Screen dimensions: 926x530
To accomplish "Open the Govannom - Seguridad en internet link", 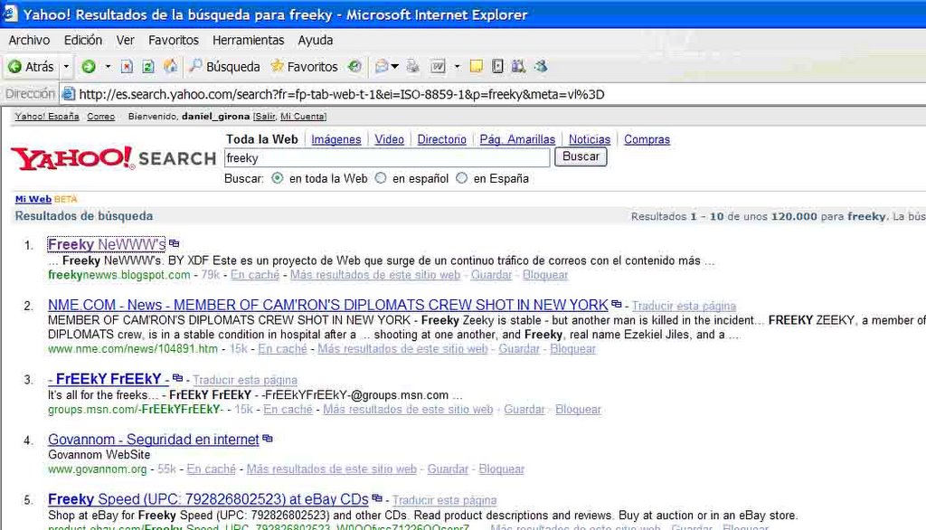I will coord(154,440).
